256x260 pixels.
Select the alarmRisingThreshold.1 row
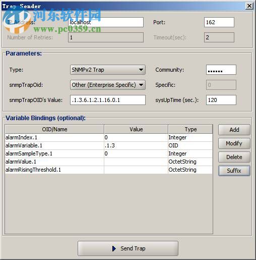[109, 170]
